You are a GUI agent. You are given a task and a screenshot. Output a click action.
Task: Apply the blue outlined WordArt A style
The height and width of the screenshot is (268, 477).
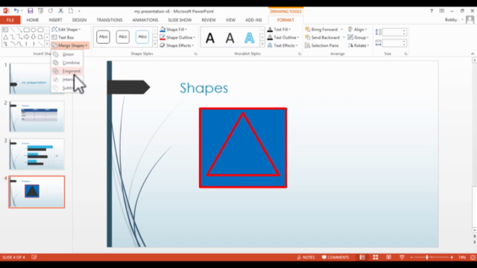point(249,38)
